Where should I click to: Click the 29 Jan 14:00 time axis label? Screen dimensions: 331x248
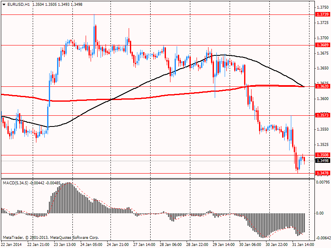pos(224,245)
